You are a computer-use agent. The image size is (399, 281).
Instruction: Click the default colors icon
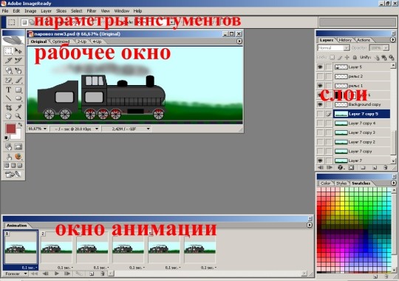[x=7, y=138]
